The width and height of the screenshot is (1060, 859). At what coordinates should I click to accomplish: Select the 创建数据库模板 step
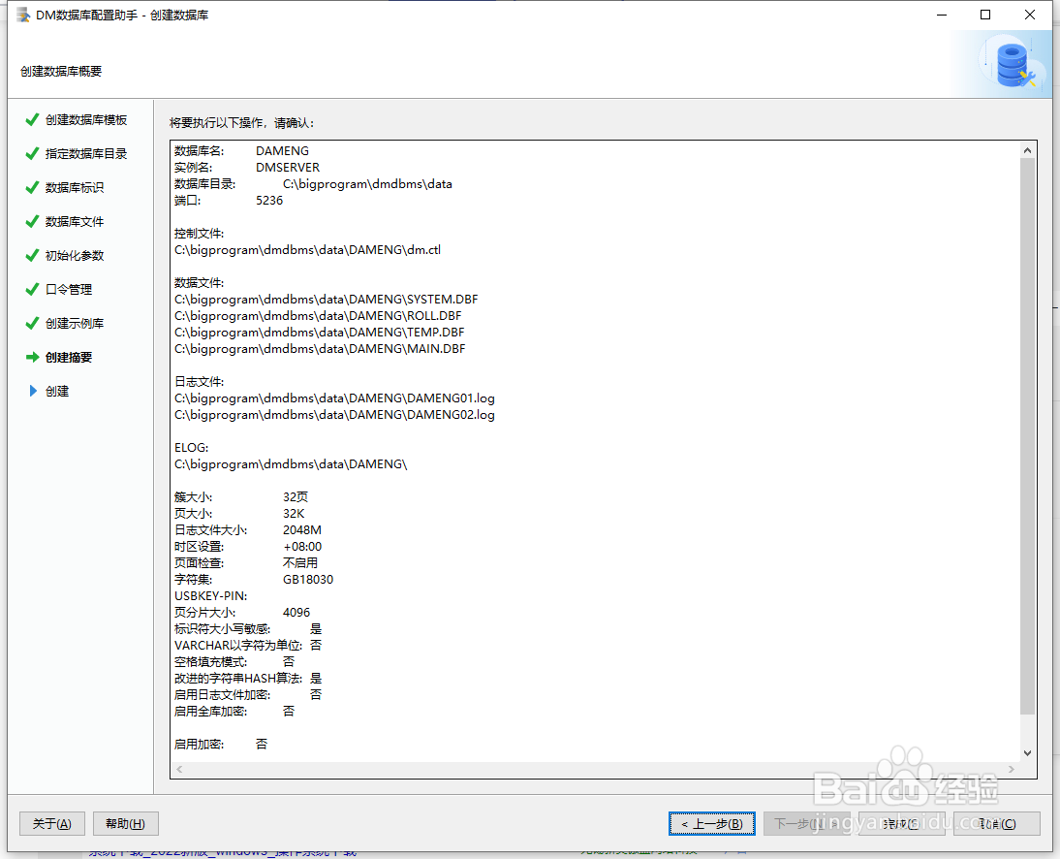(x=86, y=119)
